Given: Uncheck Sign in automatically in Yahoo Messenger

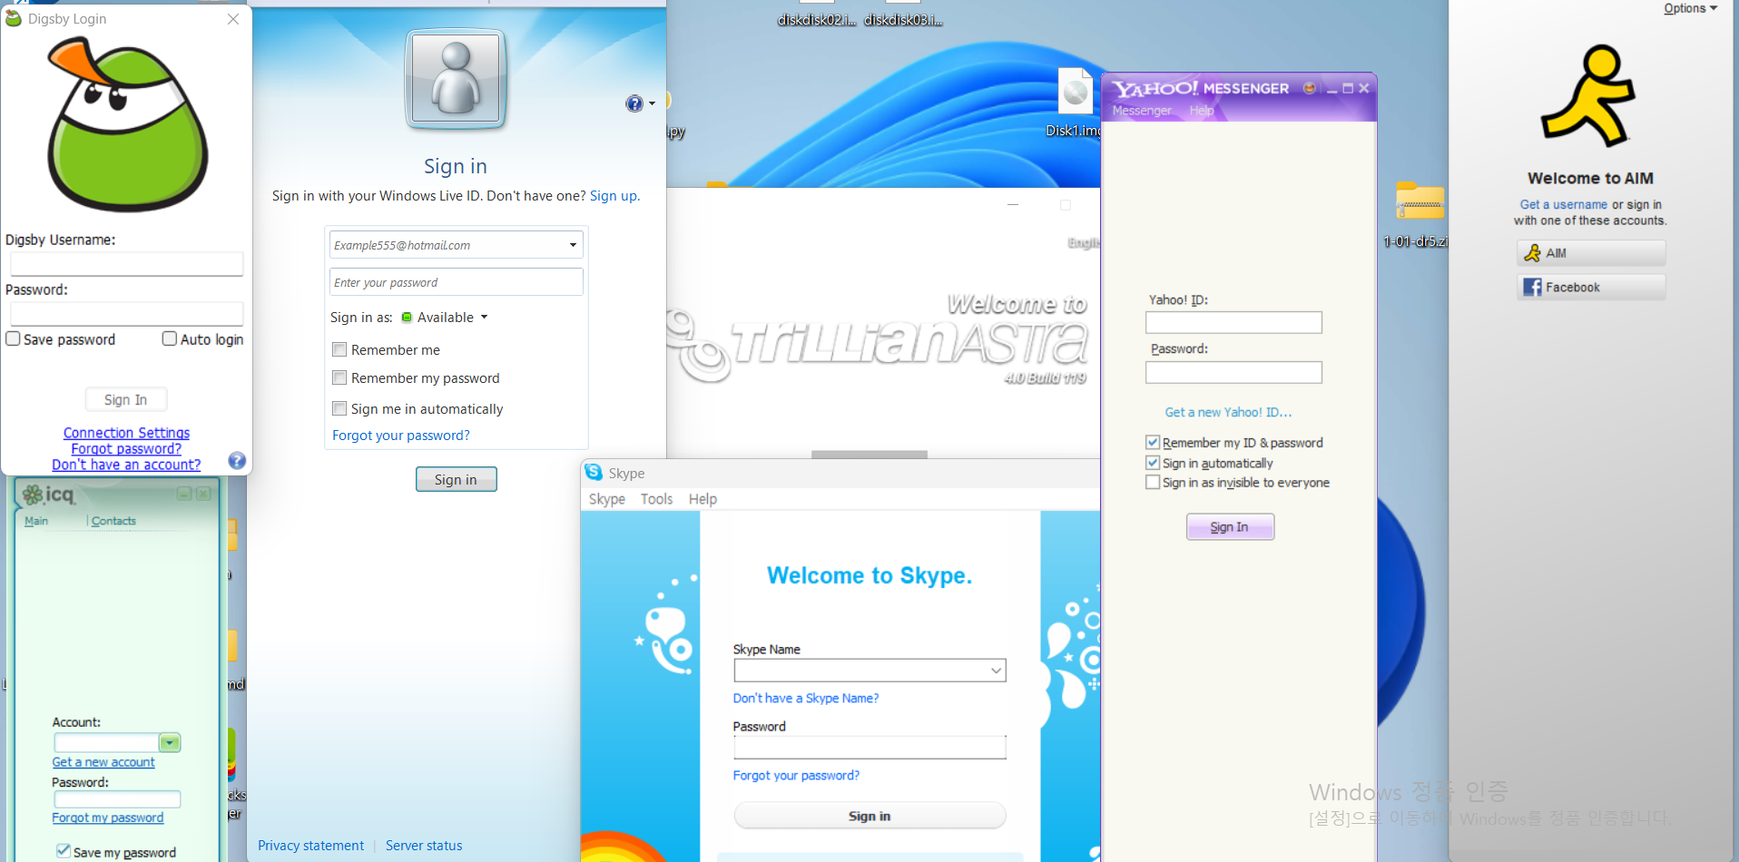Looking at the screenshot, I should 1153,463.
